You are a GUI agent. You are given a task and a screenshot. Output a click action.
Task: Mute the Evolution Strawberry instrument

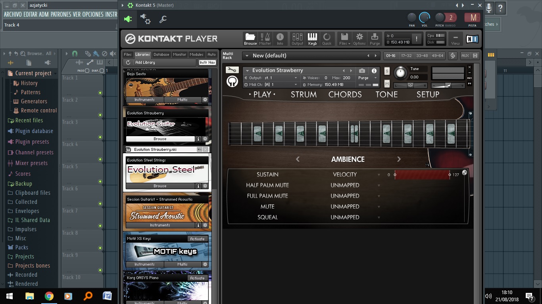[387, 84]
